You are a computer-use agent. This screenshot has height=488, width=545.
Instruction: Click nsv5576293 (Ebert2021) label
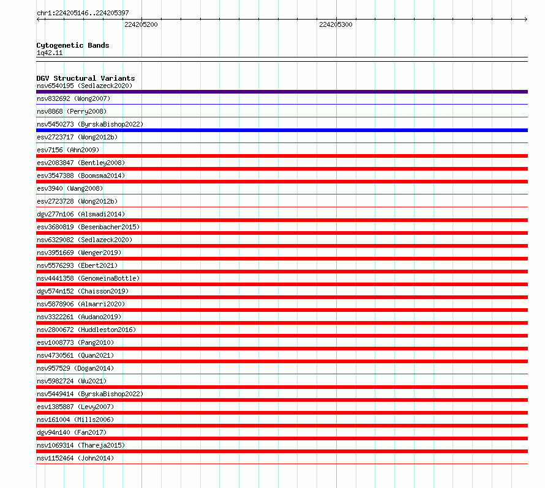pos(77,265)
